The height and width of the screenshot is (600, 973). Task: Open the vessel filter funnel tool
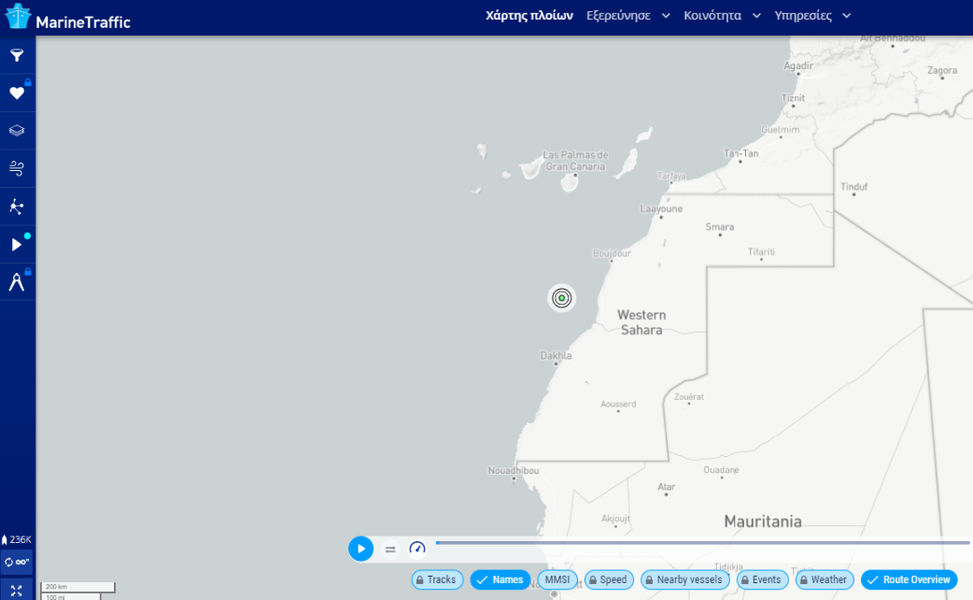tap(17, 55)
